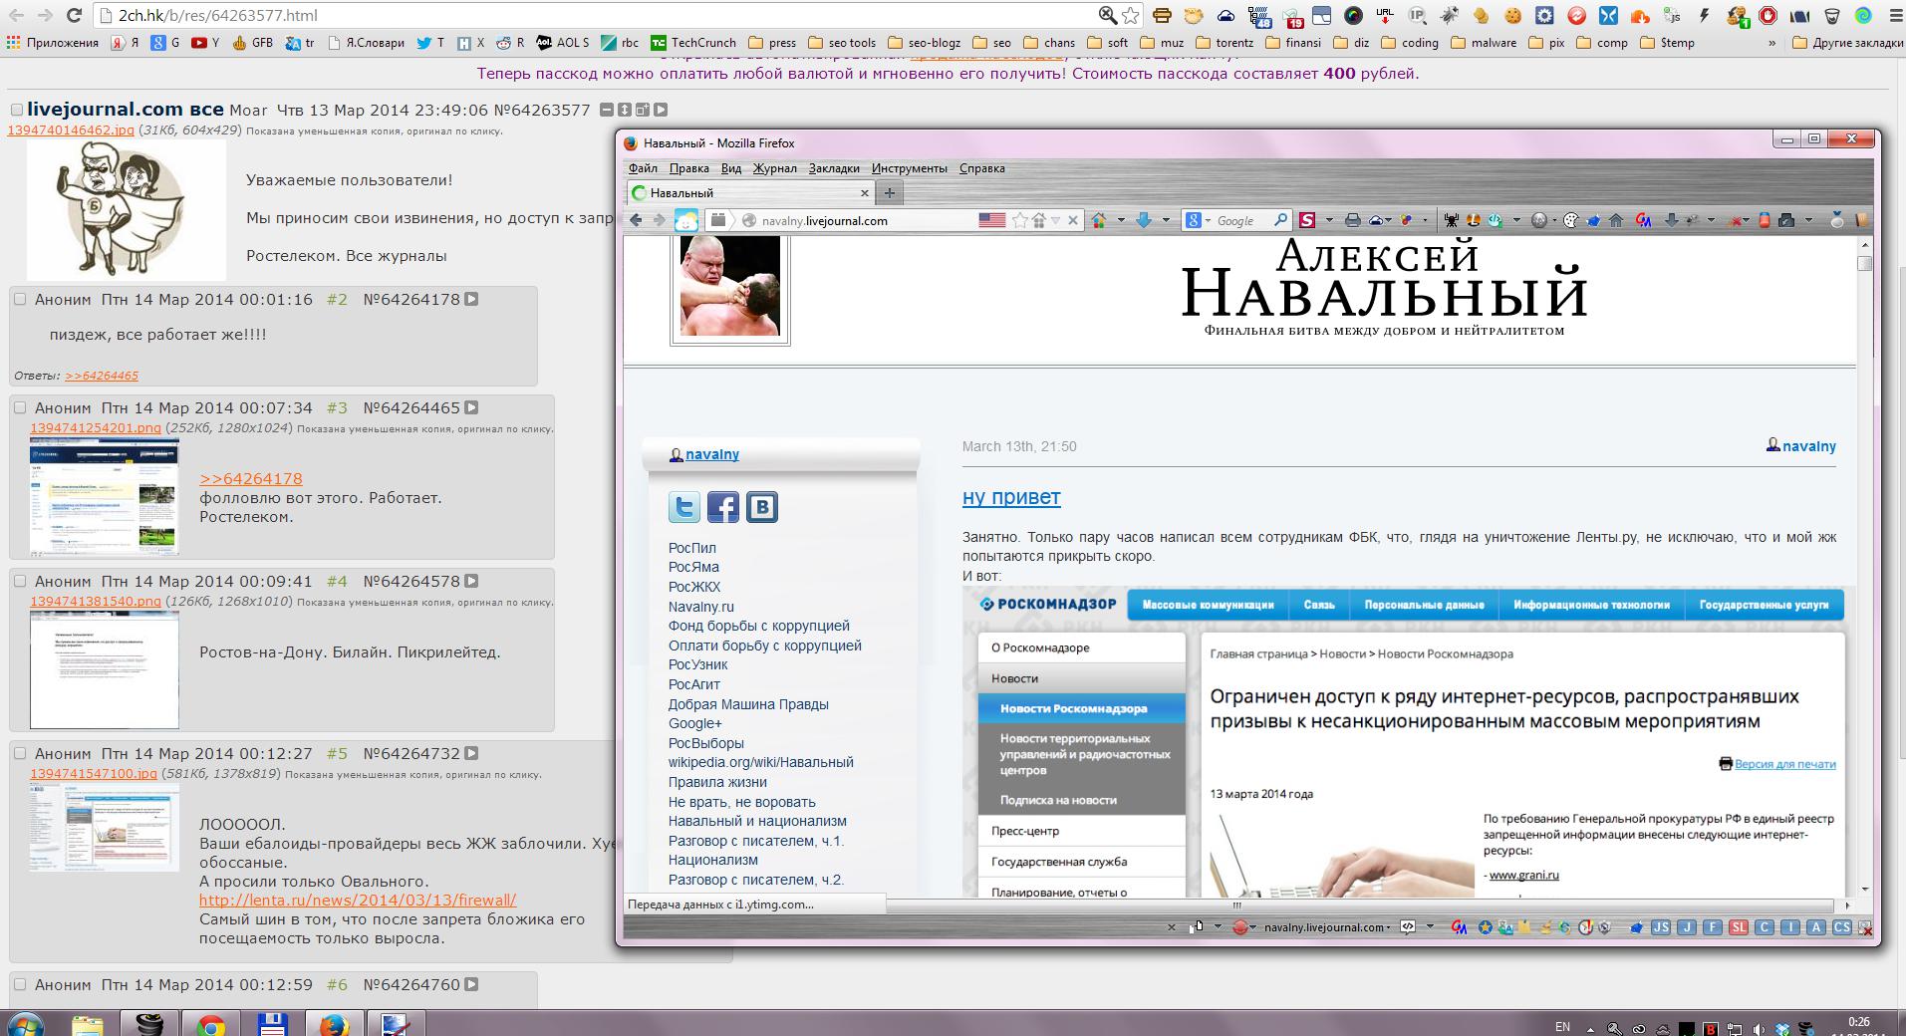Expand the post menu arrow for №64264578
This screenshot has height=1036, width=1906.
(472, 581)
